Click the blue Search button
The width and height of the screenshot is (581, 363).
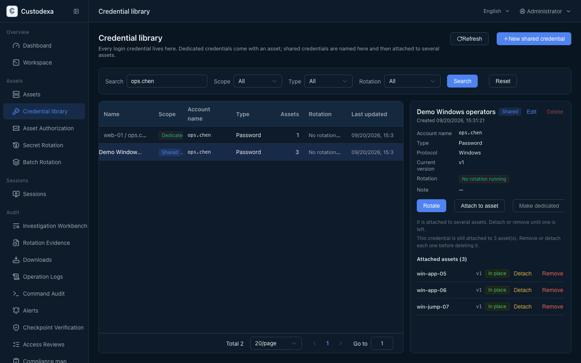462,81
